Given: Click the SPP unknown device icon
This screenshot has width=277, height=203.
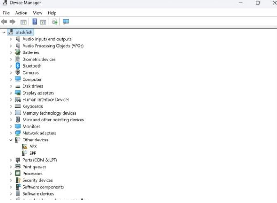Looking at the screenshot, I should tap(25, 153).
